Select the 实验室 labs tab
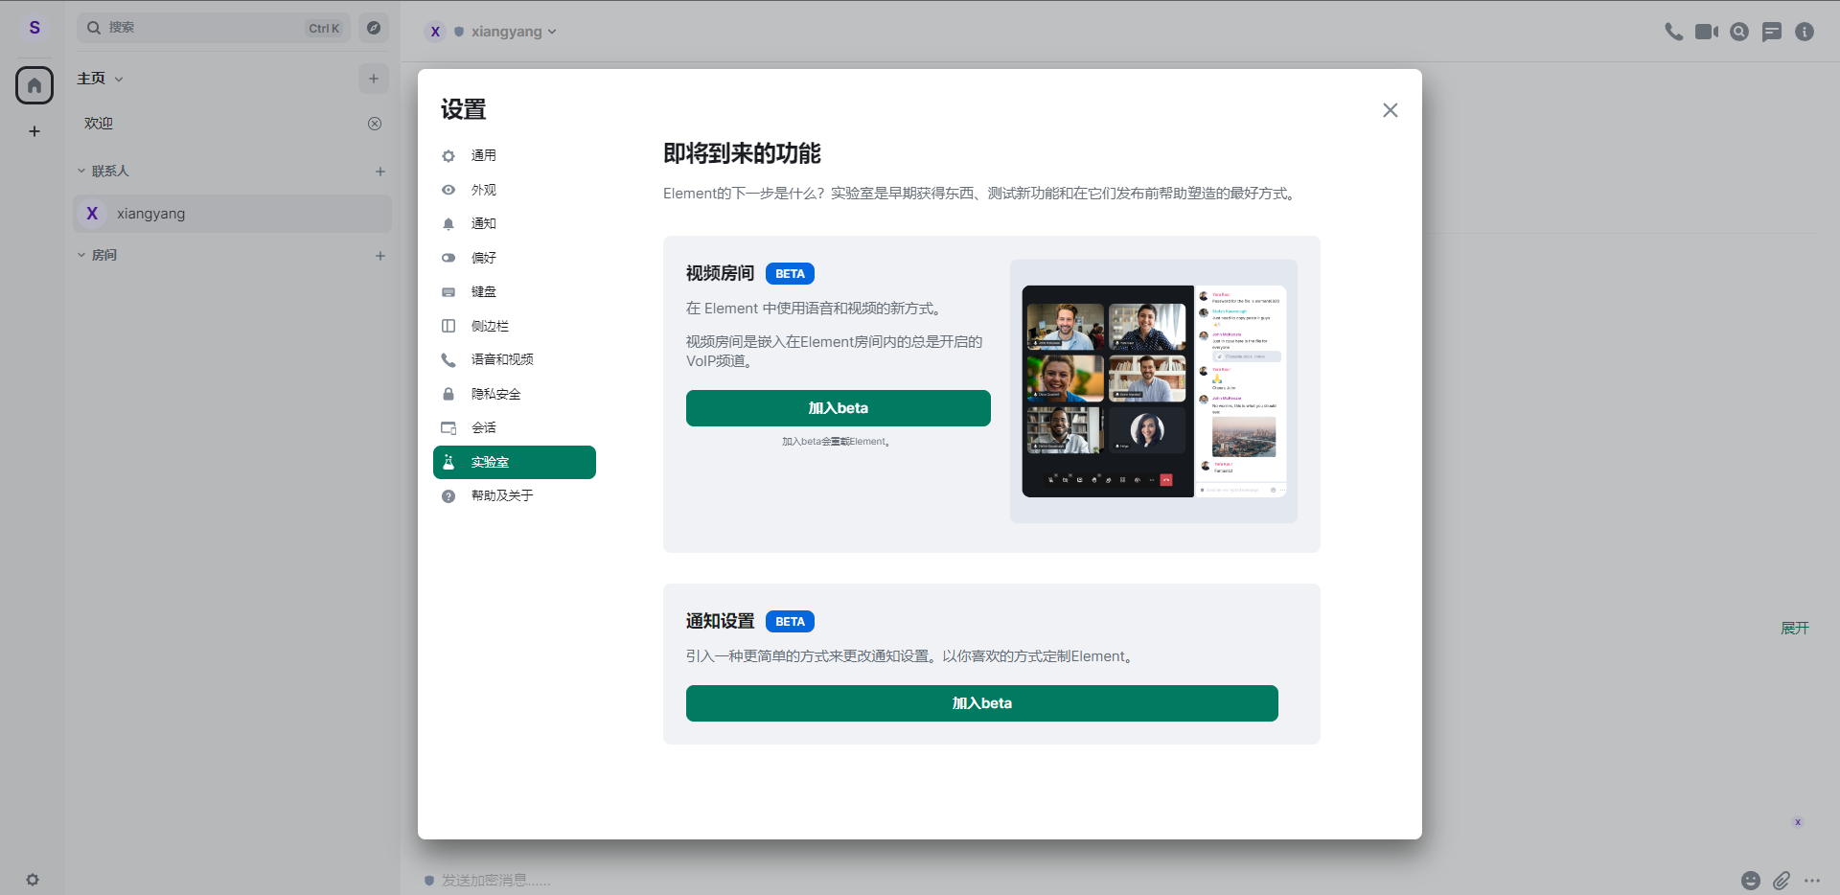The height and width of the screenshot is (895, 1840). pos(515,462)
